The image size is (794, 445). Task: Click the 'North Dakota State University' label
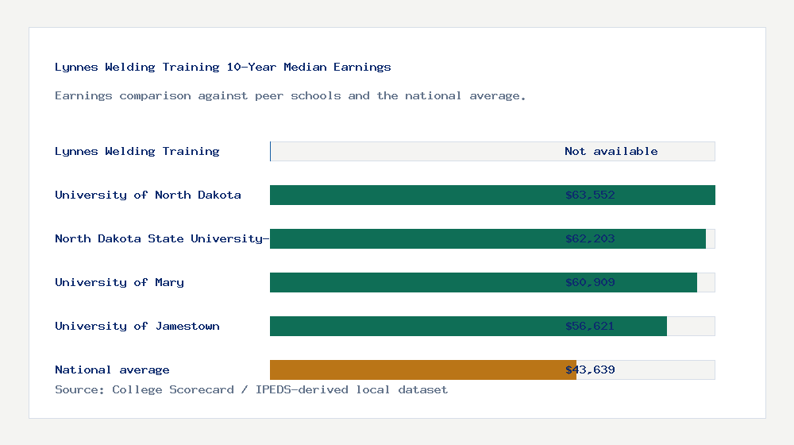[x=162, y=238]
